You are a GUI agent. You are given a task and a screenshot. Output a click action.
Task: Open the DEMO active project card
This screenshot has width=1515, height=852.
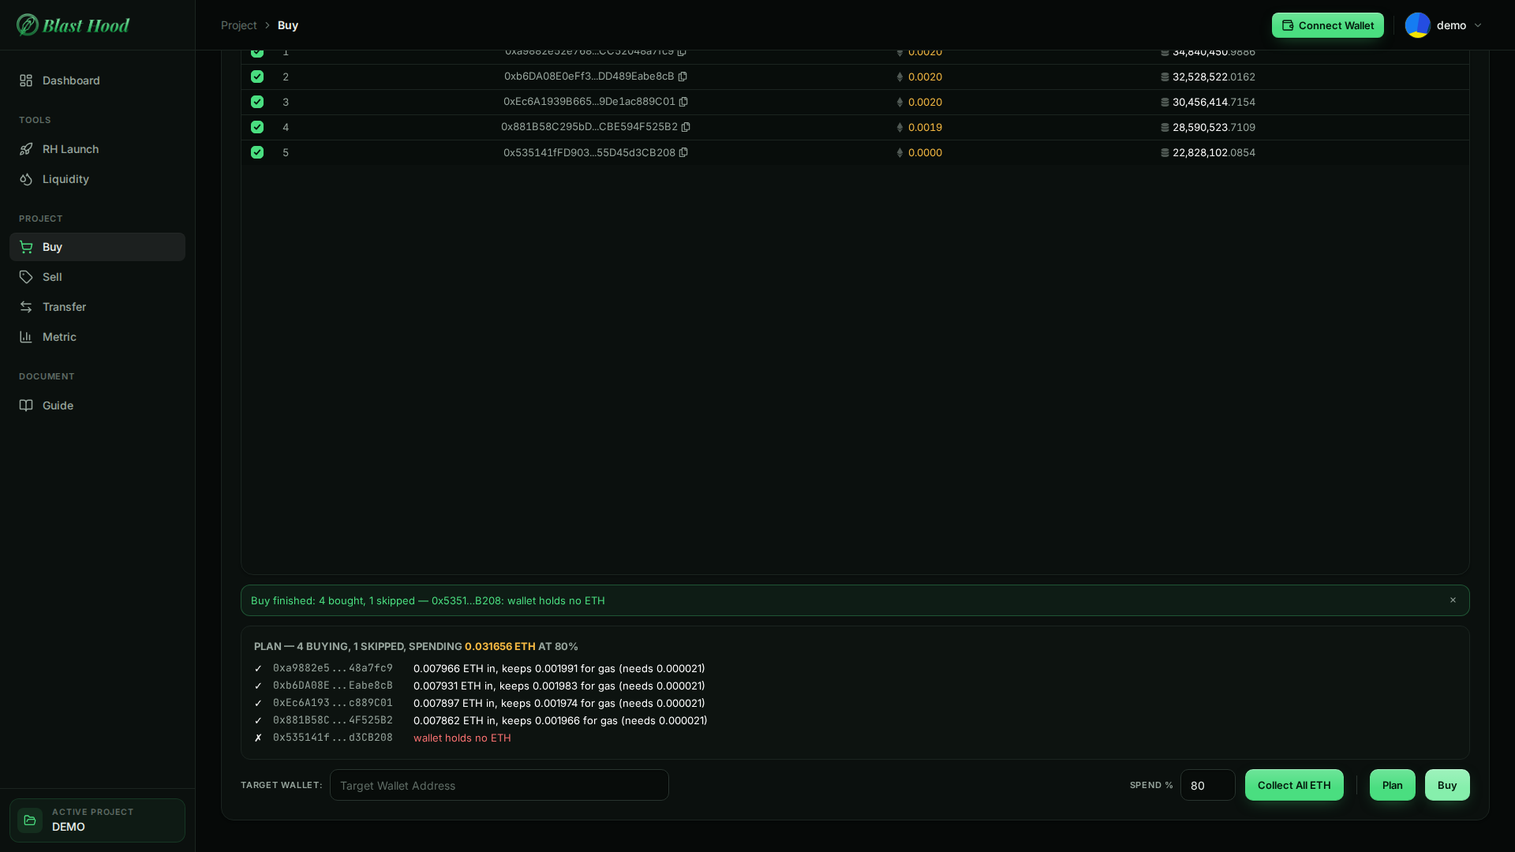click(x=97, y=820)
